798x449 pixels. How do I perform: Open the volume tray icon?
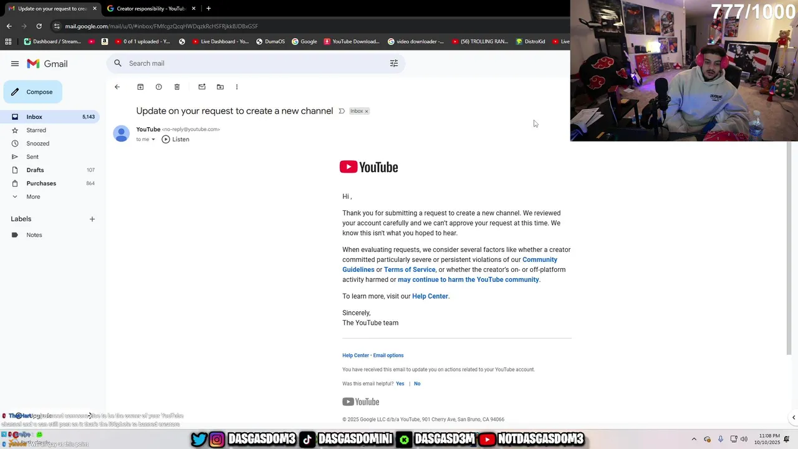pyautogui.click(x=744, y=439)
